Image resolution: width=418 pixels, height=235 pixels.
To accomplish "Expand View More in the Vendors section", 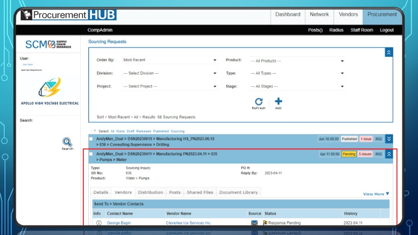I will pyautogui.click(x=375, y=194).
